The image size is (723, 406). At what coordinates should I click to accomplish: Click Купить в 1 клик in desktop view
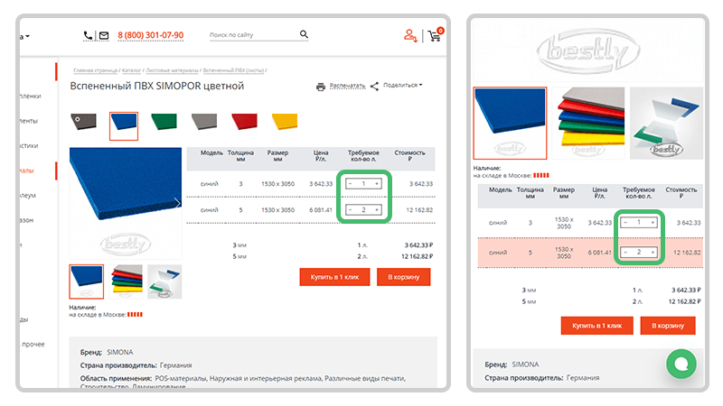tap(334, 277)
